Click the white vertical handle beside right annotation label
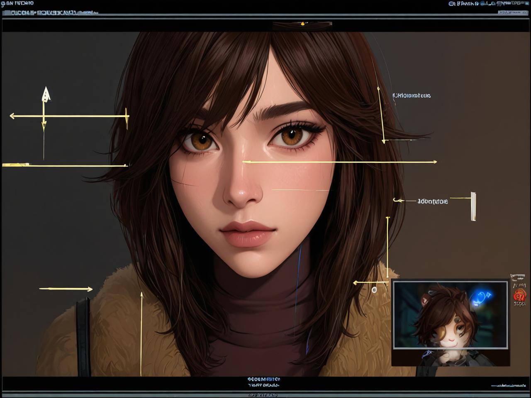Viewport: 531px width, 398px height. point(473,206)
